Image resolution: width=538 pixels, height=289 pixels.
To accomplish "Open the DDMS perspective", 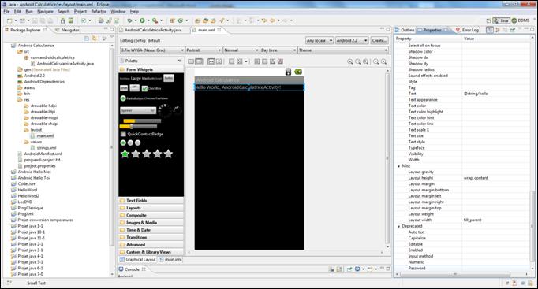I will pos(521,20).
